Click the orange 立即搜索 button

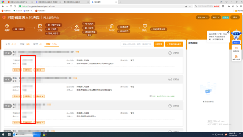point(159,44)
